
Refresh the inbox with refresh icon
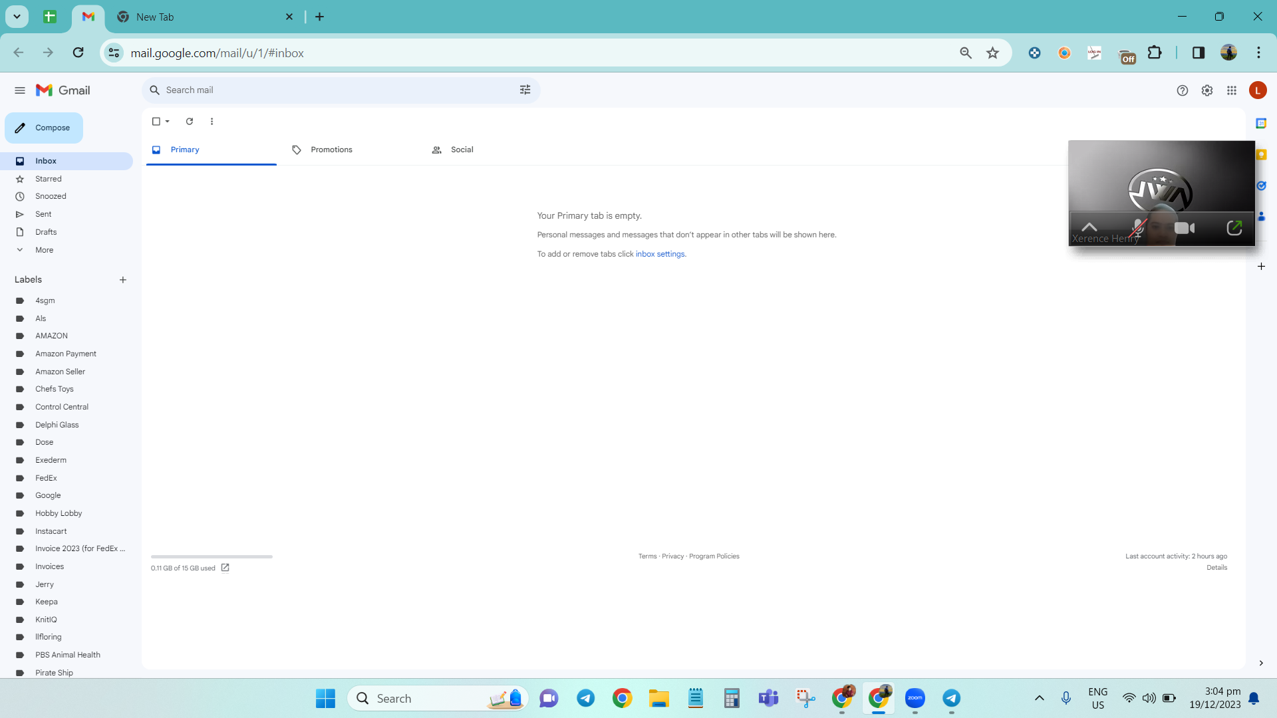pyautogui.click(x=190, y=122)
